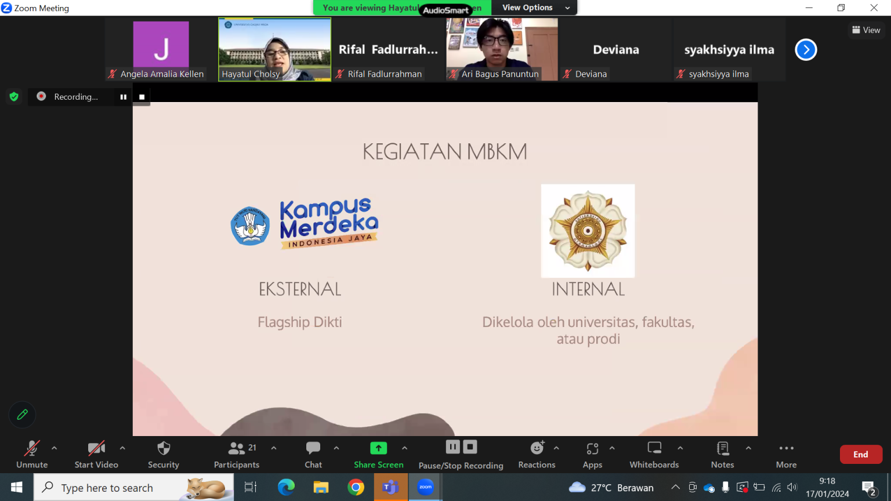Image resolution: width=891 pixels, height=501 pixels.
Task: Open Task View in taskbar
Action: click(x=251, y=488)
